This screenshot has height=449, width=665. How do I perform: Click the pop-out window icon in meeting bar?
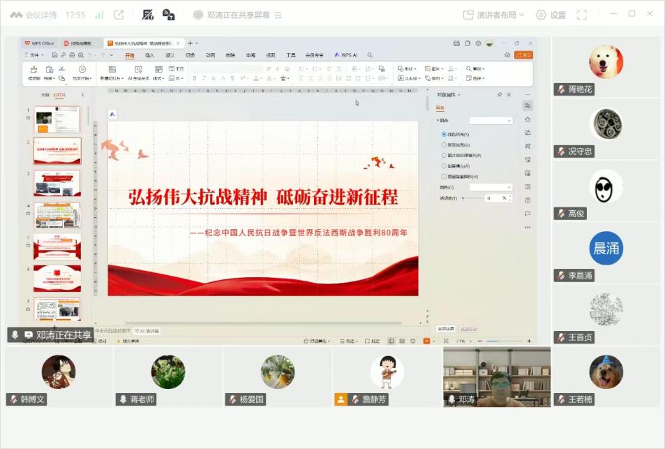click(119, 15)
